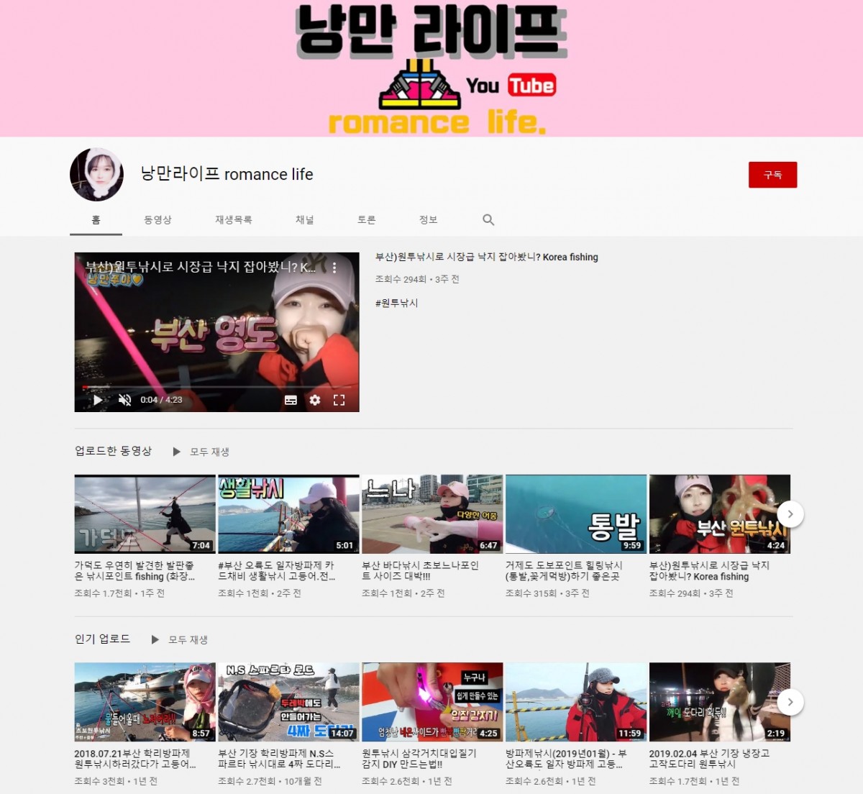Viewport: 863px width, 794px height.
Task: Play the featured video
Action: [x=98, y=400]
